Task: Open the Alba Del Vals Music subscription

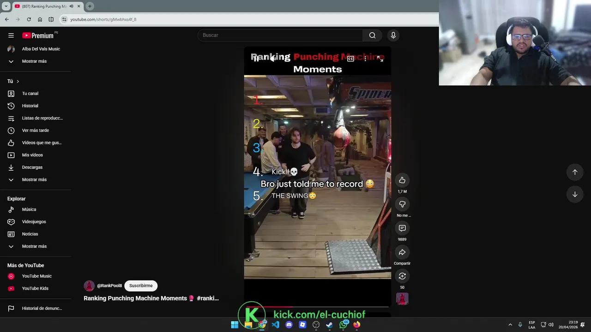Action: pos(36,49)
